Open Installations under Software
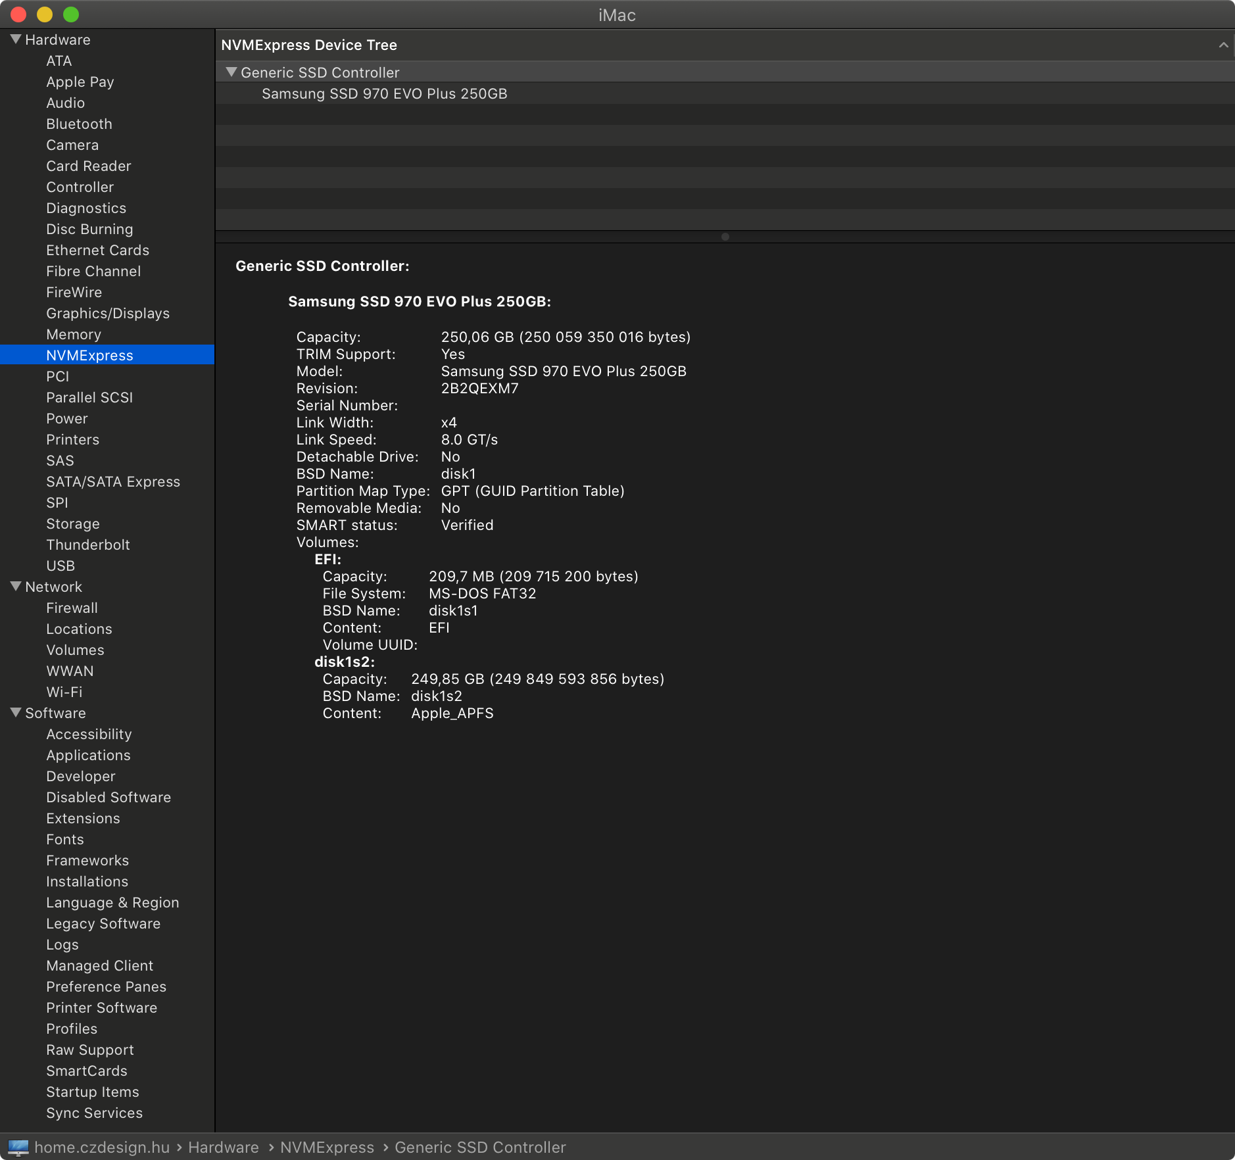The height and width of the screenshot is (1160, 1235). click(87, 881)
